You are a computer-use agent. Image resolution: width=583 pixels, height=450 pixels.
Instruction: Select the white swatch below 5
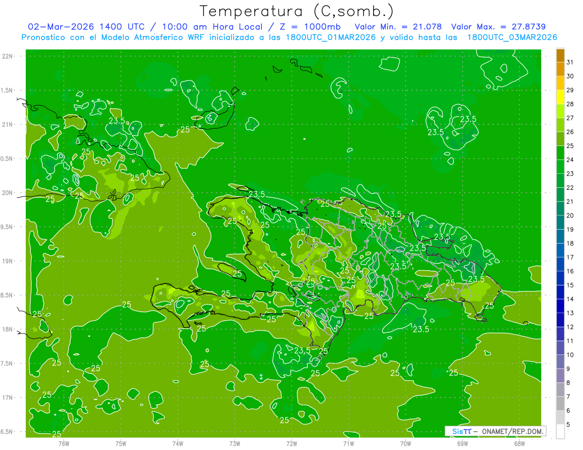[560, 431]
